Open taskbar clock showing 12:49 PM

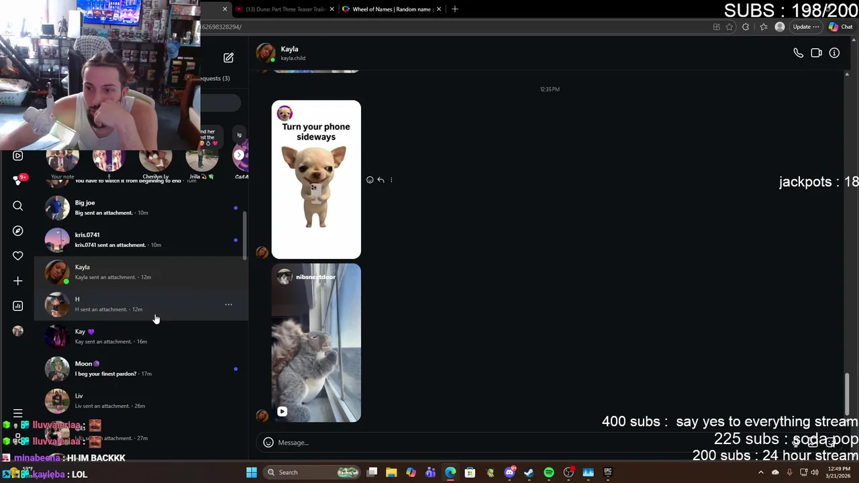click(840, 472)
